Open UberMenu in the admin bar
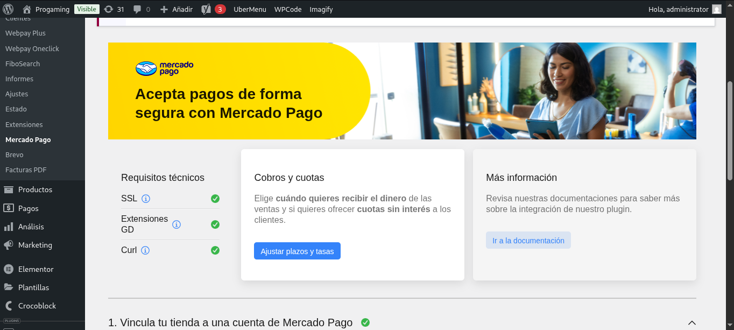This screenshot has height=330, width=734. coord(250,9)
